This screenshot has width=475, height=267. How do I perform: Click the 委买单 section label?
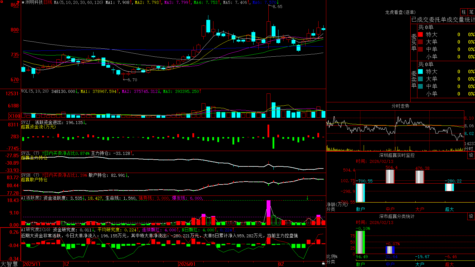(x=414, y=42)
